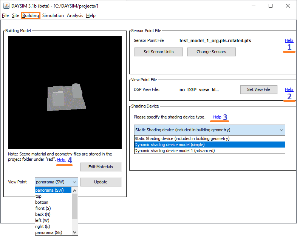Open the Simulation menu
Image resolution: width=297 pixels, height=240 pixels.
click(x=53, y=15)
